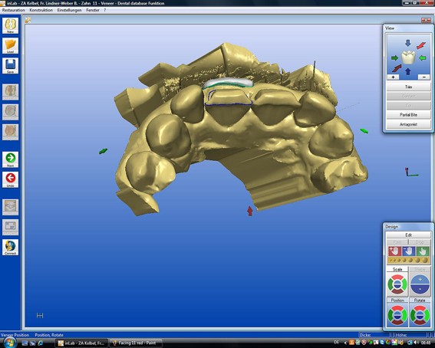Toggle the Partial Bite view
435x348 pixels.
click(x=408, y=115)
